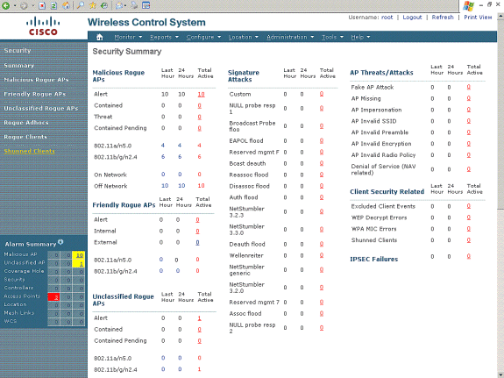Click the browser page Refresh icon

[x=53, y=5]
